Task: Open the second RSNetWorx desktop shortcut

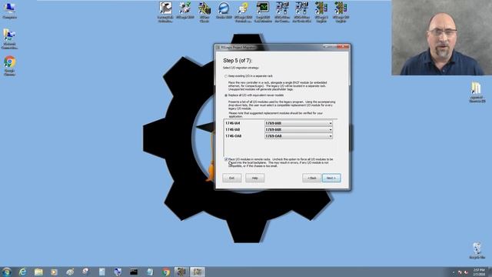Action: coord(301,12)
